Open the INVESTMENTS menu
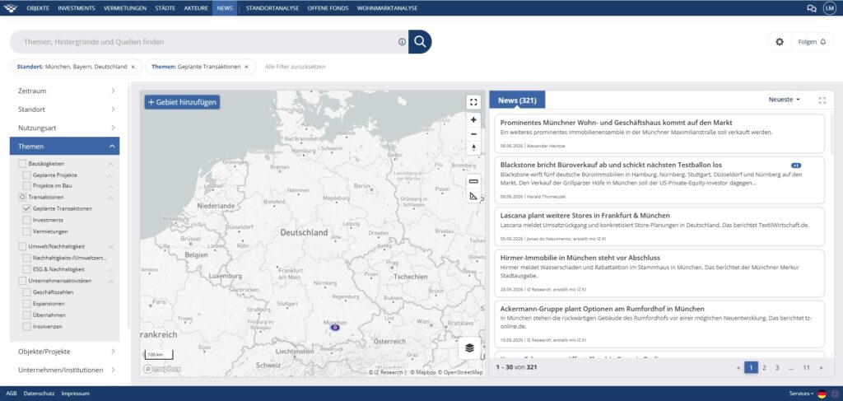The height and width of the screenshot is (401, 843). (x=77, y=8)
